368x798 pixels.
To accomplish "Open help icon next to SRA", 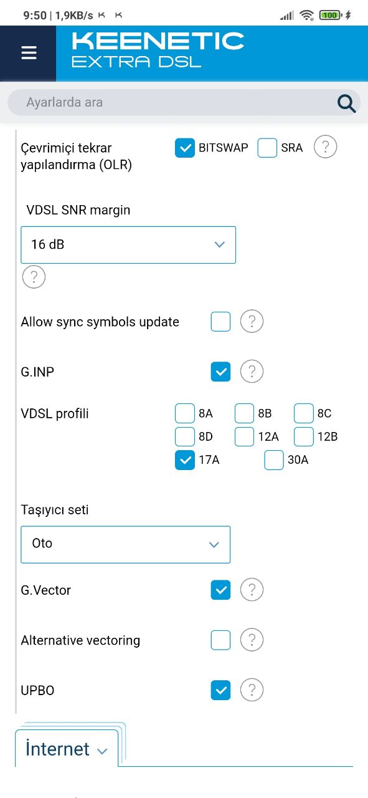I will (x=325, y=147).
